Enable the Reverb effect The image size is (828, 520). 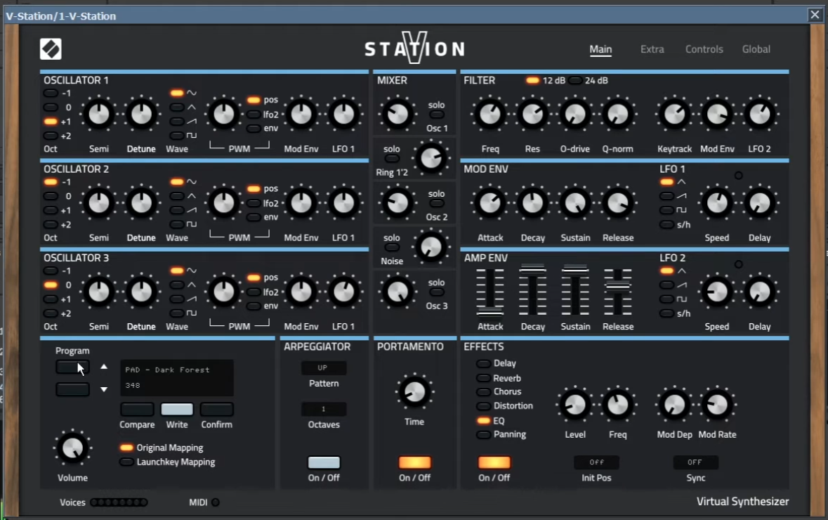483,378
